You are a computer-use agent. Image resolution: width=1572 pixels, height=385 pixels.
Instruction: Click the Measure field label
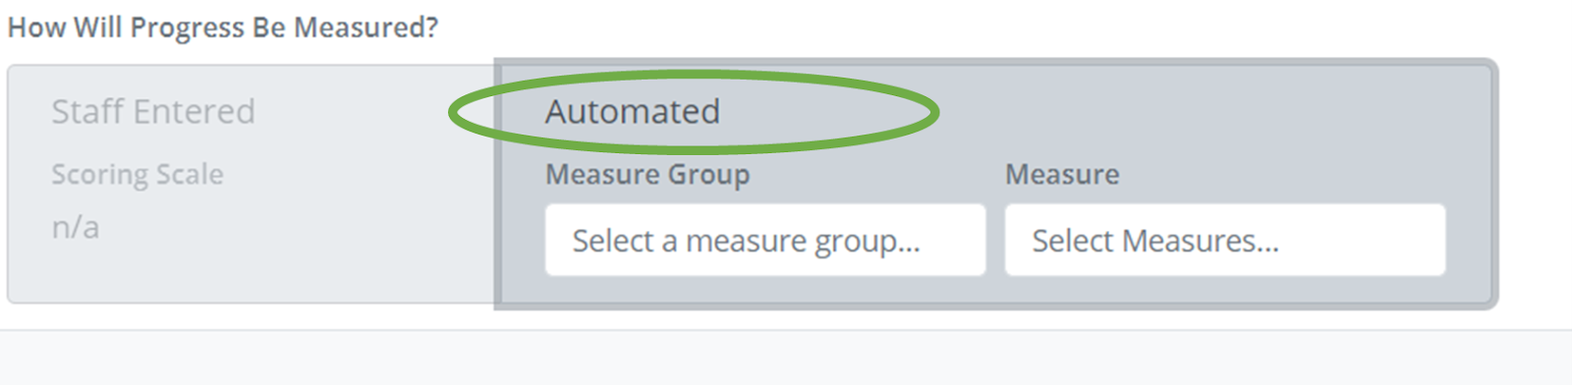(1062, 175)
